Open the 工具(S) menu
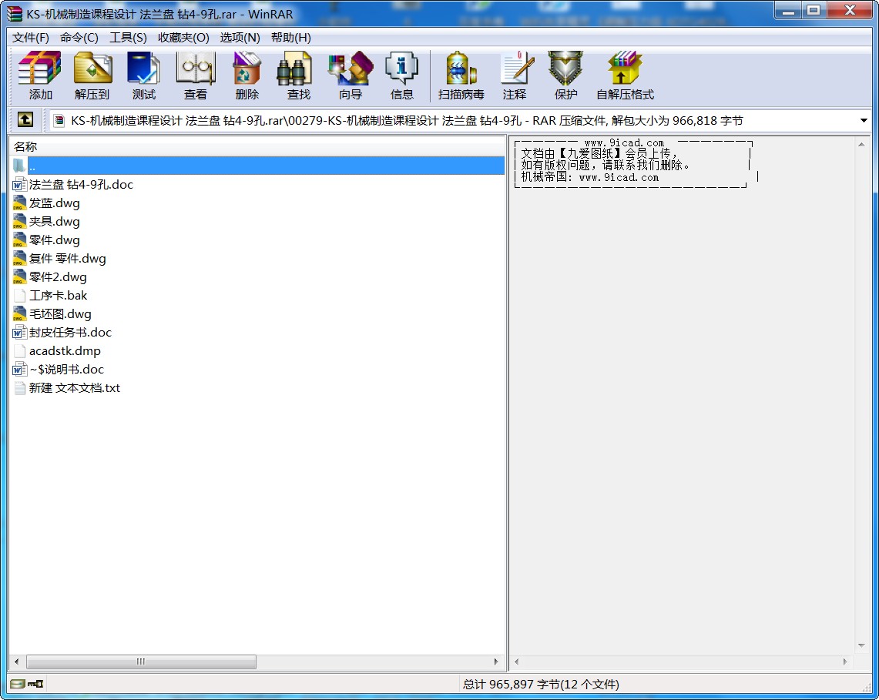Image resolution: width=879 pixels, height=700 pixels. click(x=128, y=38)
